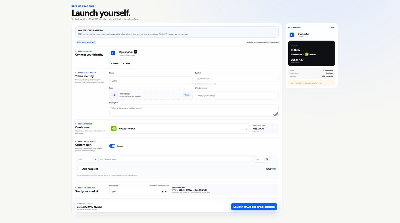
Task: Click the 'Launch yourself.' heading
Action: [x=101, y=13]
